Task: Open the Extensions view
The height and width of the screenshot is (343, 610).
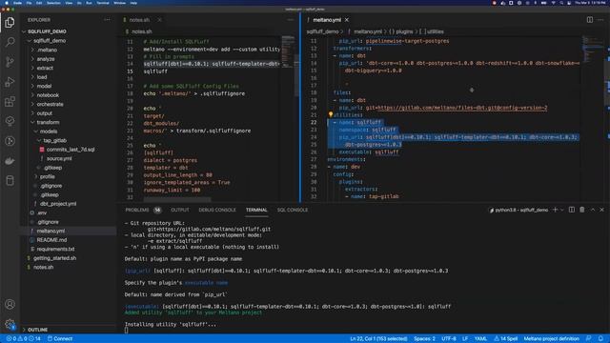Action: click(x=10, y=102)
